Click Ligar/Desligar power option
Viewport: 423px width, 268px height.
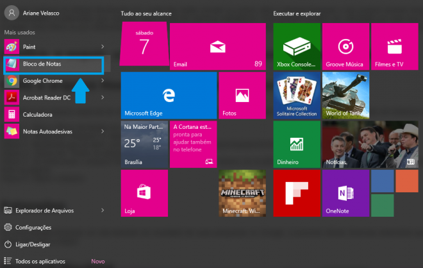coord(33,244)
